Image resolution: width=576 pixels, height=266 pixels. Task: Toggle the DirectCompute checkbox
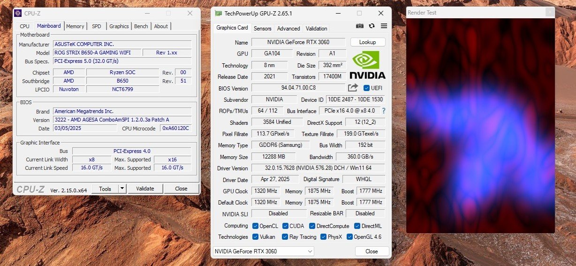pyautogui.click(x=312, y=226)
